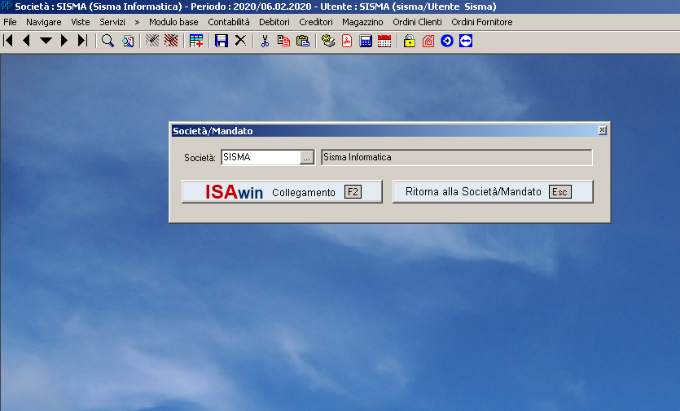
Task: Click the Società input field
Action: (260, 158)
